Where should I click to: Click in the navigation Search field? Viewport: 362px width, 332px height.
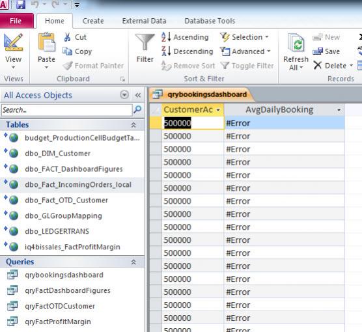click(66, 110)
